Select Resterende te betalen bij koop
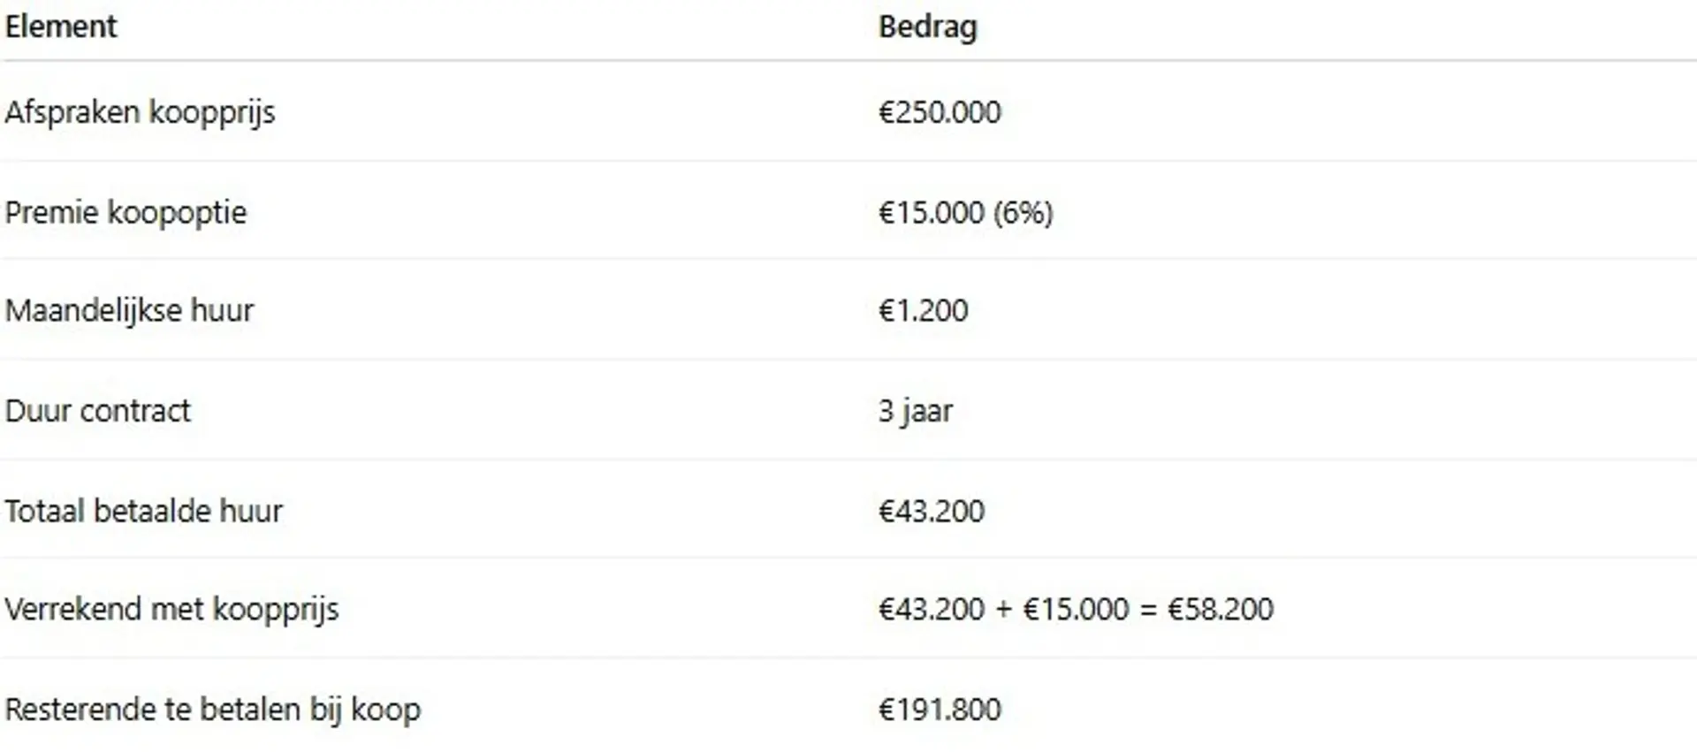Screen dimensions: 1697x752 click(x=212, y=710)
